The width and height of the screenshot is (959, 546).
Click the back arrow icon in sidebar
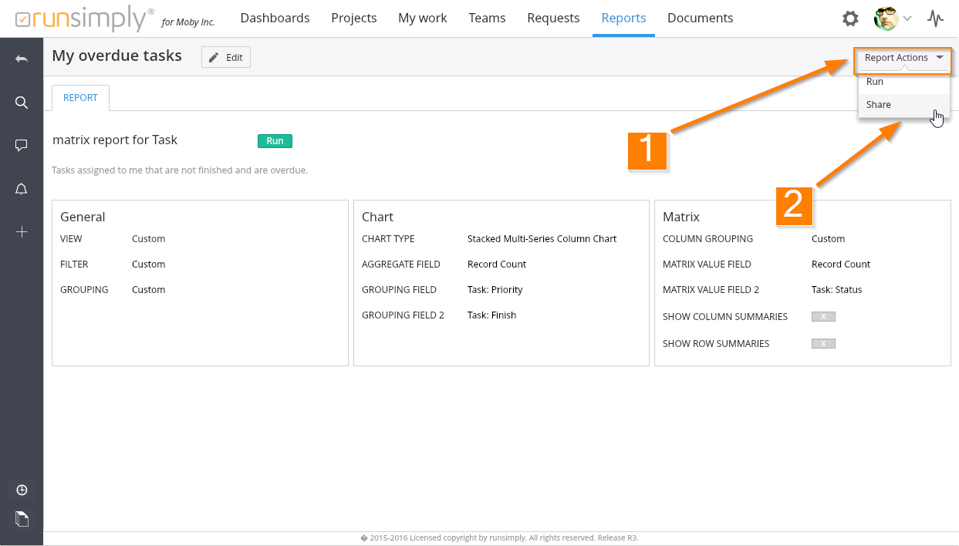[x=22, y=59]
